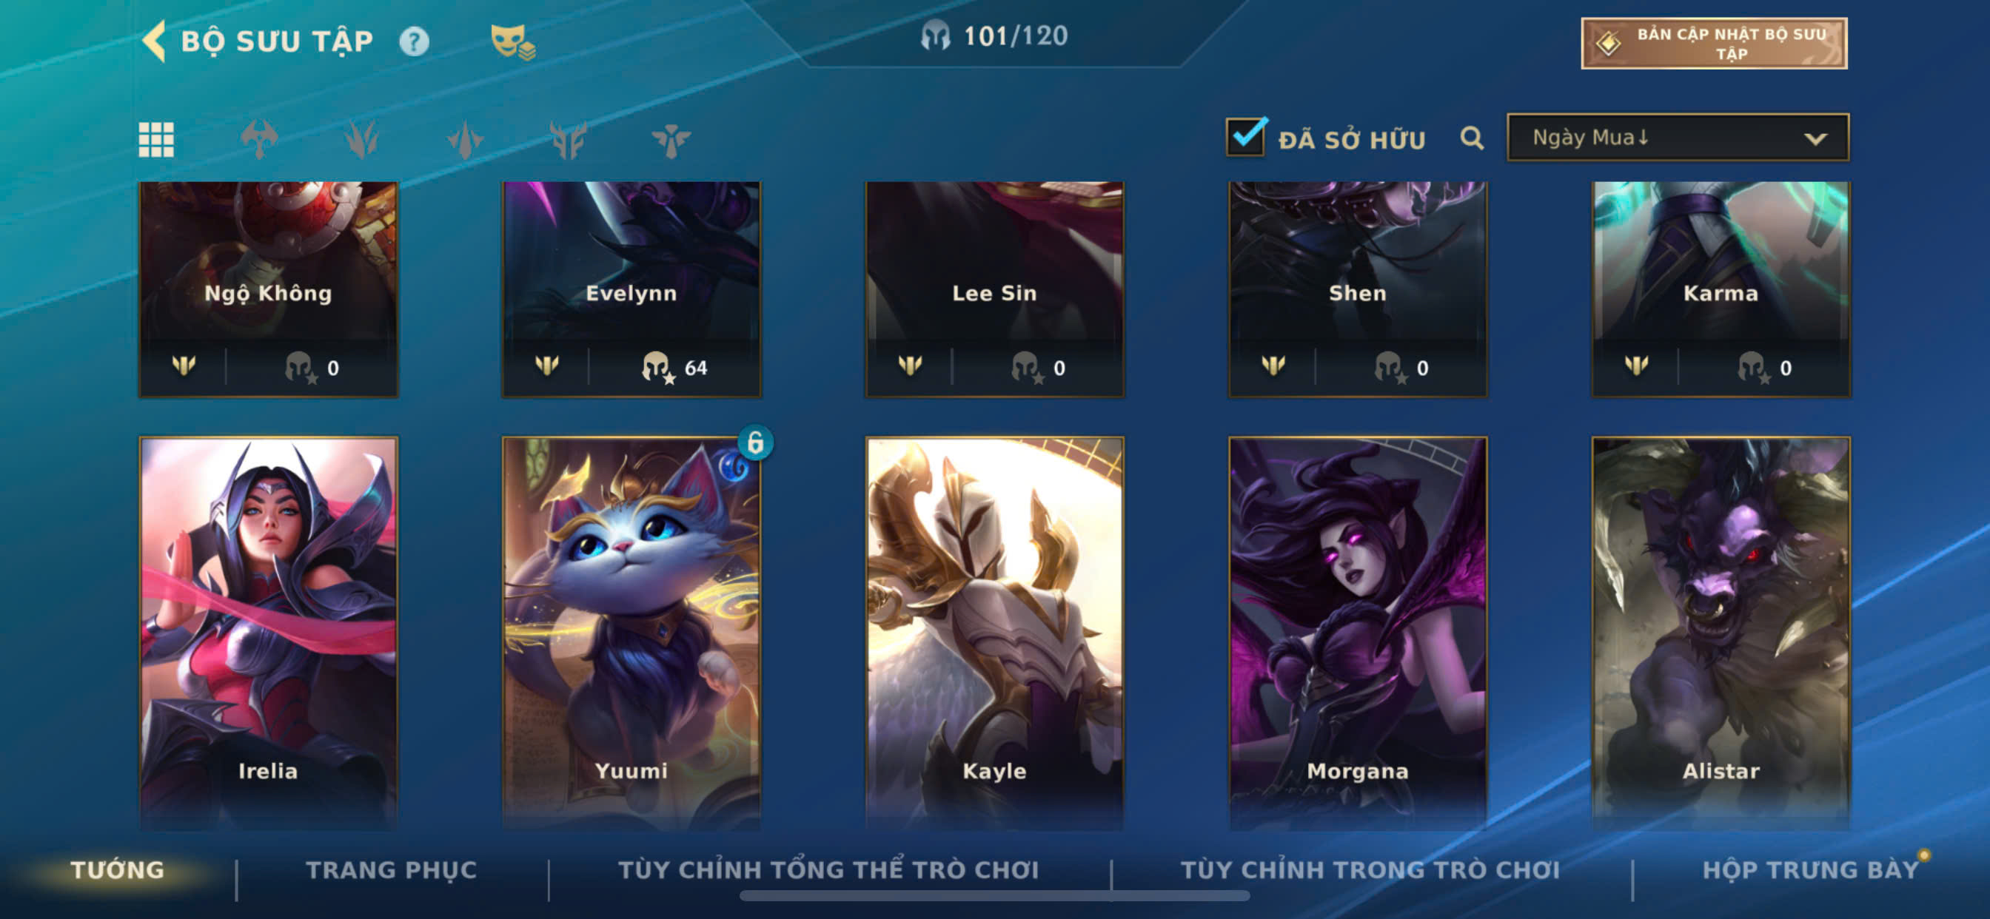Image resolution: width=1990 pixels, height=919 pixels.
Task: Open Tùy Chỉnh Trong Trò Chơi tab
Action: [x=1370, y=869]
